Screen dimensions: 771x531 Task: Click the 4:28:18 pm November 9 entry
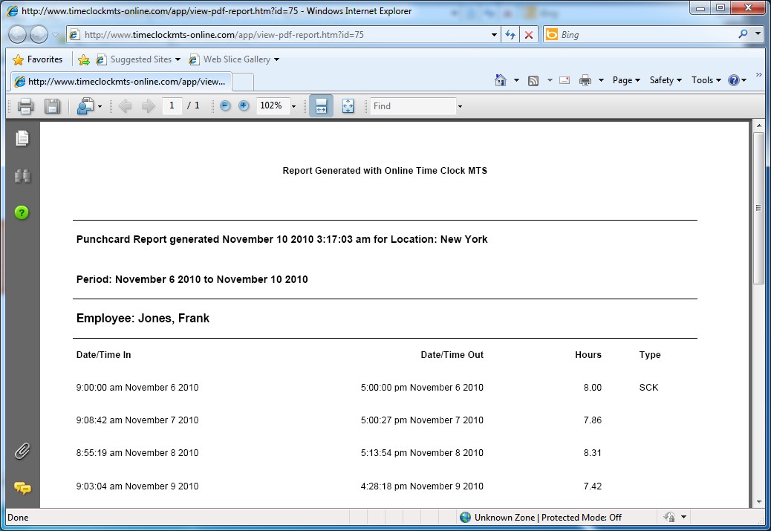[422, 486]
